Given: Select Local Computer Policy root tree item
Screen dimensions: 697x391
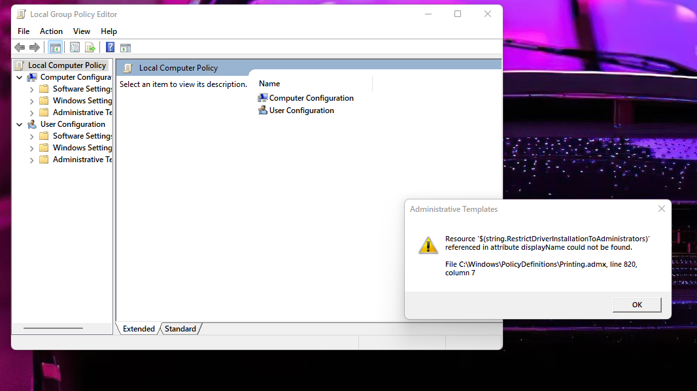Looking at the screenshot, I should pos(67,65).
